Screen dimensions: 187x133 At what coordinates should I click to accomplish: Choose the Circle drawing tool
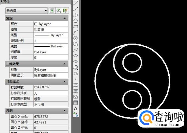[x=76, y=38]
